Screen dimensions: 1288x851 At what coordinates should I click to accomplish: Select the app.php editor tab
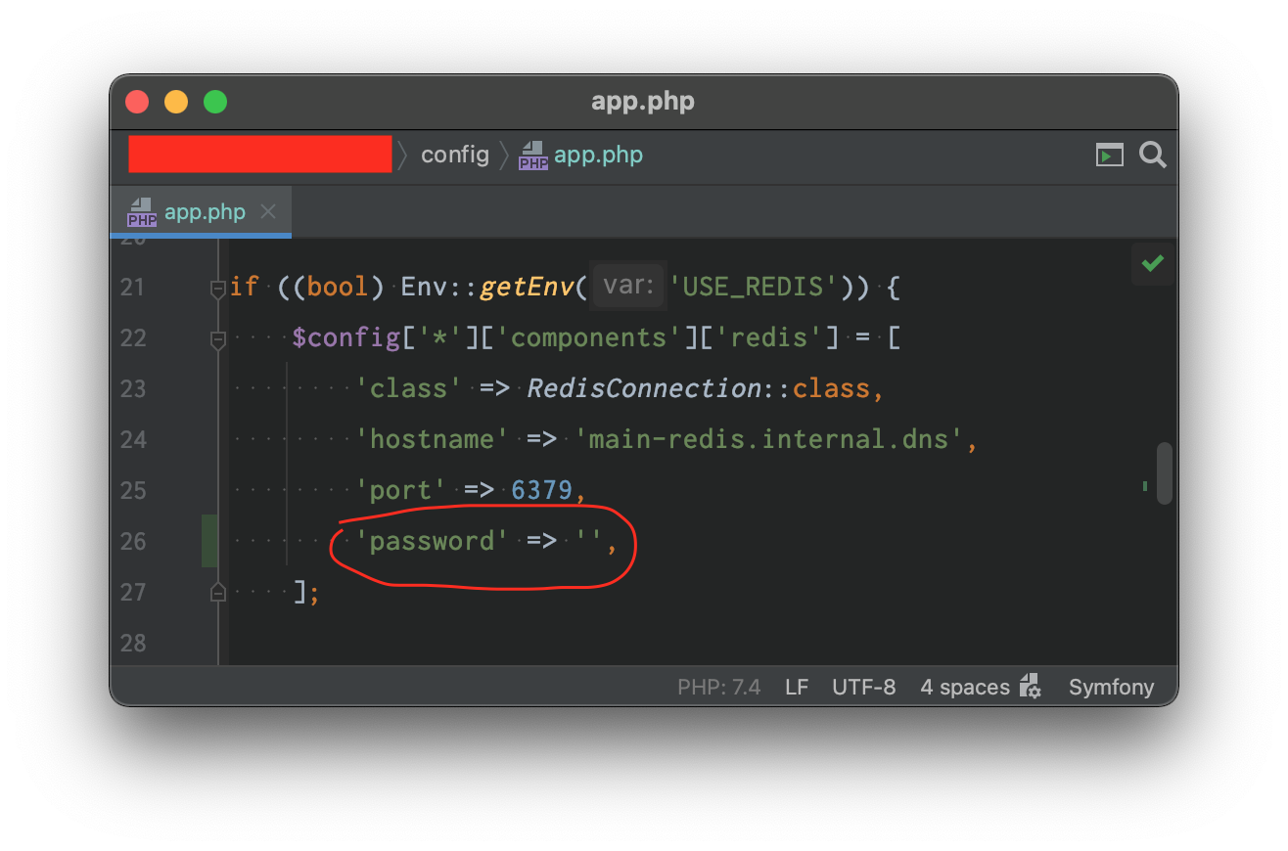click(205, 211)
